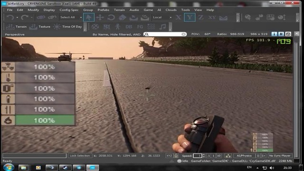The height and width of the screenshot is (171, 304).
Task: Choose the Rotate tool
Action: pos(111,18)
